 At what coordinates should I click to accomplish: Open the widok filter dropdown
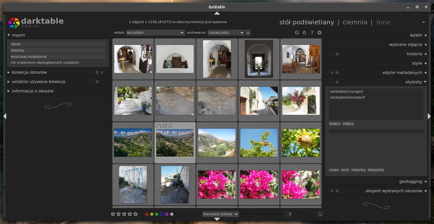click(x=156, y=32)
